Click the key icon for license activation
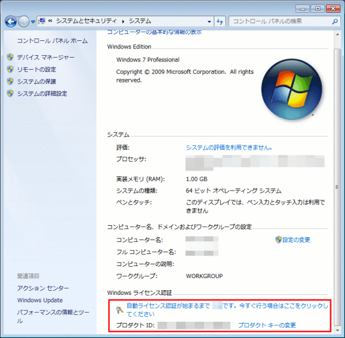The image size is (345, 338). [x=118, y=310]
